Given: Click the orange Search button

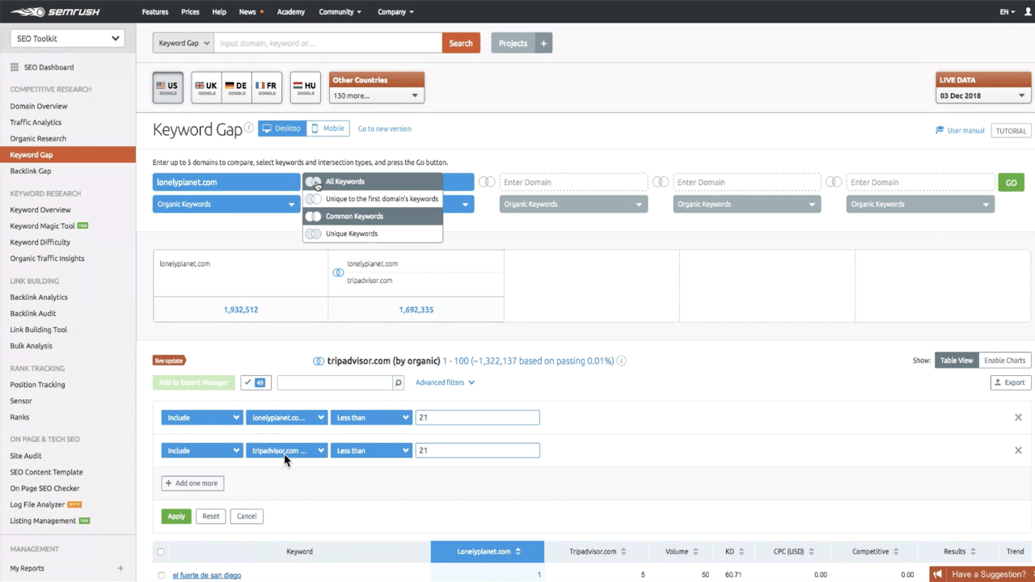Looking at the screenshot, I should tap(461, 43).
